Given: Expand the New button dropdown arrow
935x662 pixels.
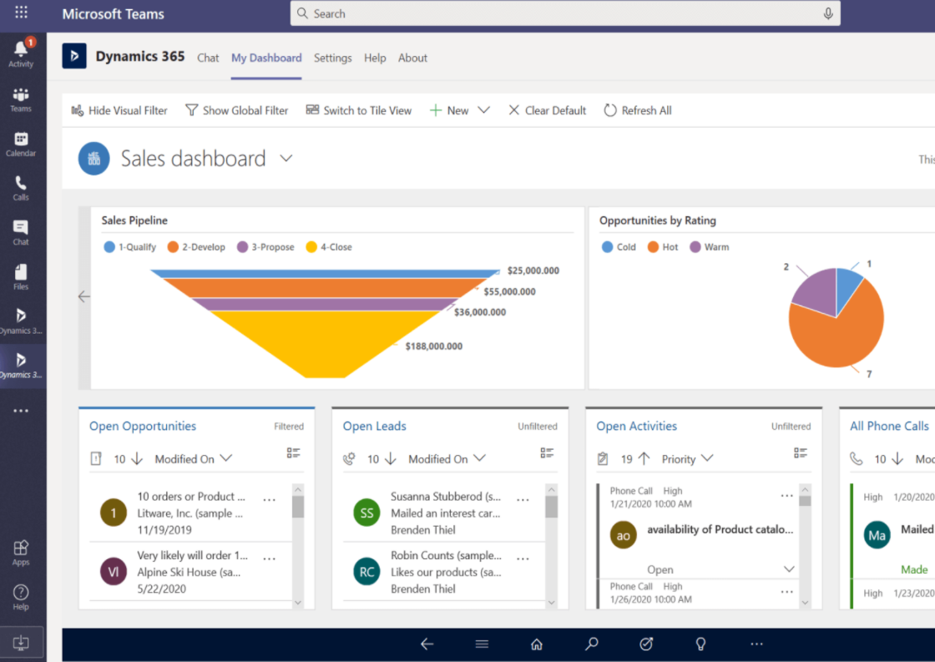Looking at the screenshot, I should (484, 110).
